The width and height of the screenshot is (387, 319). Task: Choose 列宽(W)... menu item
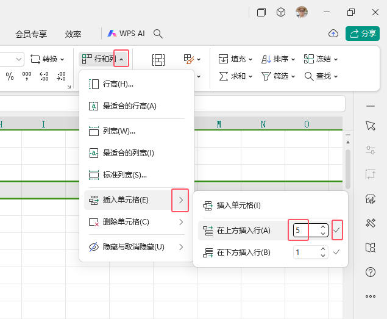pyautogui.click(x=137, y=131)
